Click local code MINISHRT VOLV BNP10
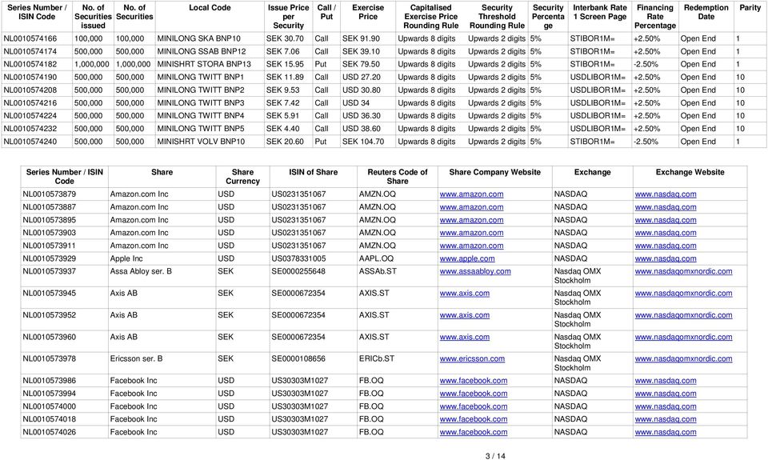This screenshot has height=460, width=768. (x=201, y=142)
